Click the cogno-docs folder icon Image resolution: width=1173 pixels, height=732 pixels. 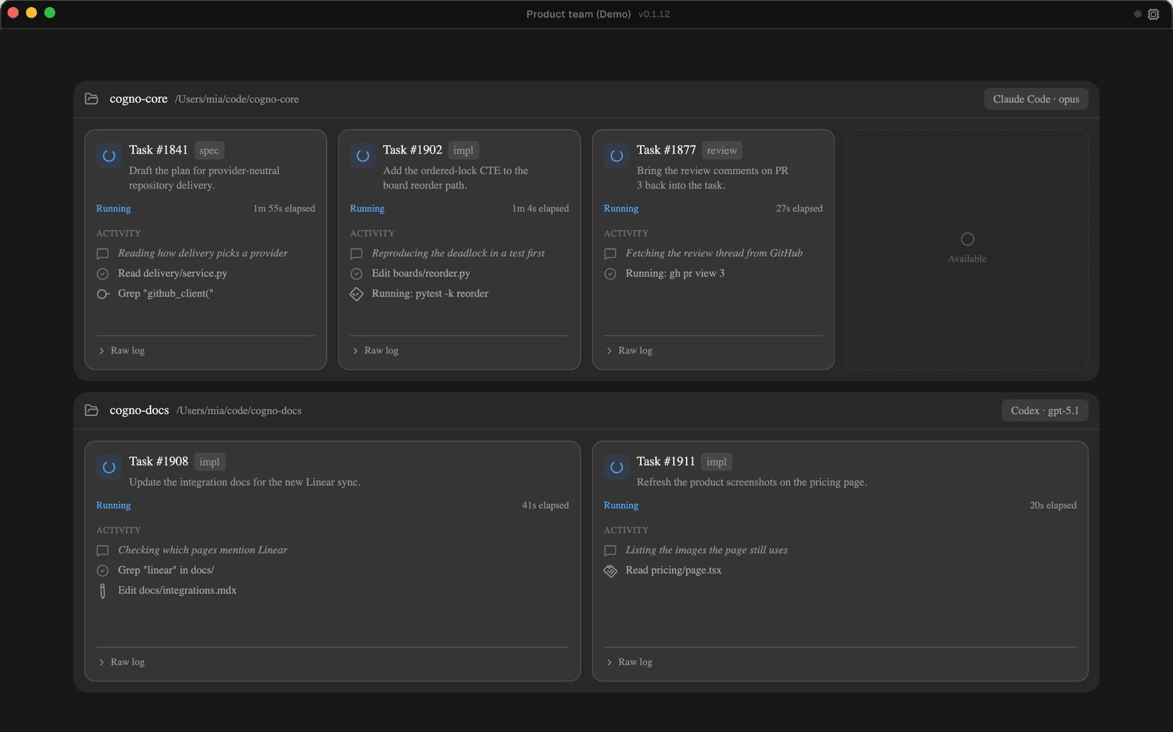click(x=92, y=410)
